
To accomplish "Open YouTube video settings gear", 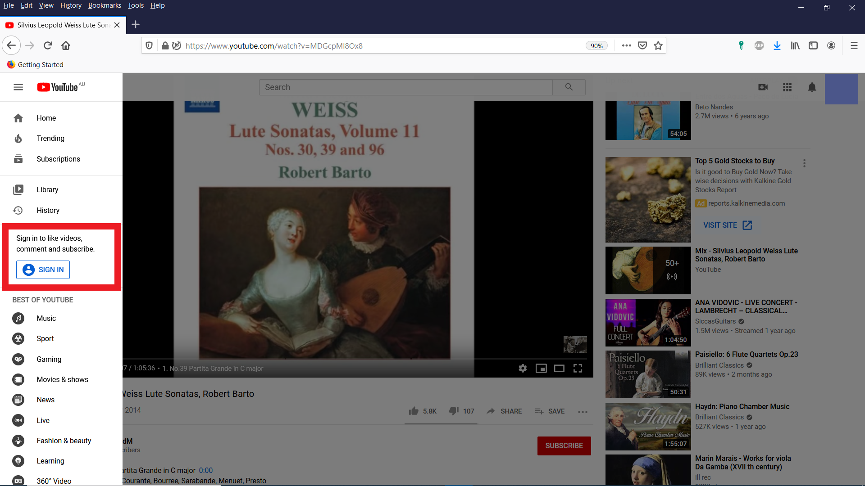I will 523,369.
